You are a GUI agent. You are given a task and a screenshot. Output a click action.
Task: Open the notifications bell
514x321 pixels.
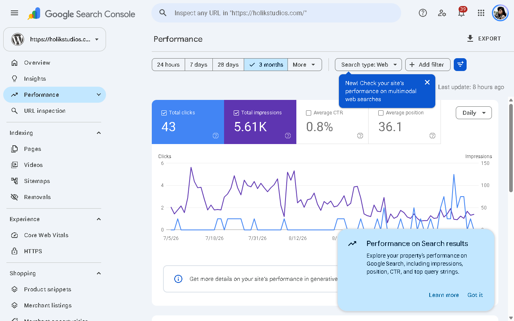tap(461, 13)
